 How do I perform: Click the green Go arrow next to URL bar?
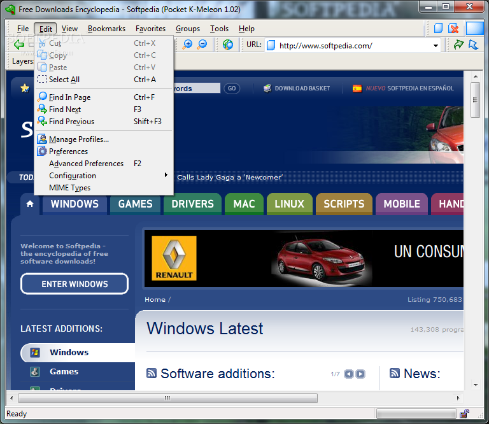click(x=458, y=45)
